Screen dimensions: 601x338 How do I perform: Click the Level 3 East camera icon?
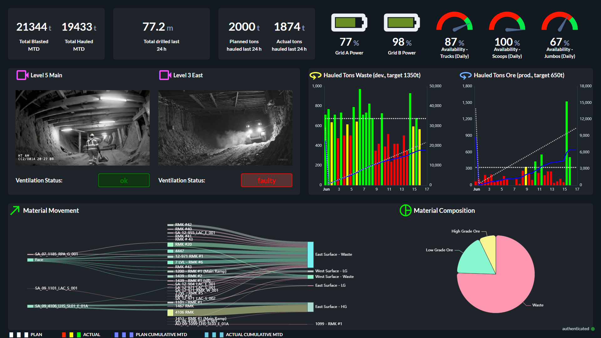(165, 75)
